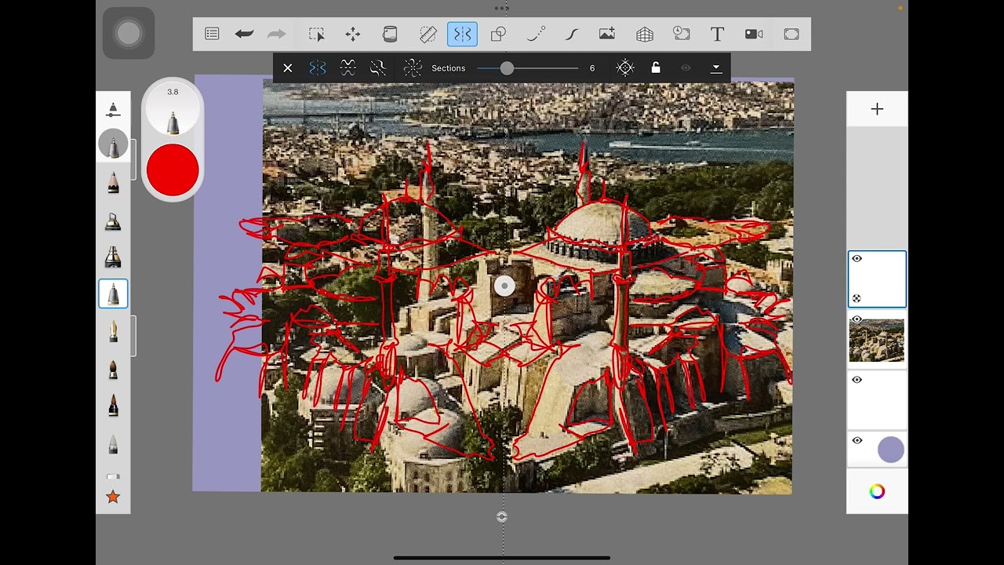Click the symmetry center handle on canvas
The height and width of the screenshot is (565, 1004).
coord(504,286)
